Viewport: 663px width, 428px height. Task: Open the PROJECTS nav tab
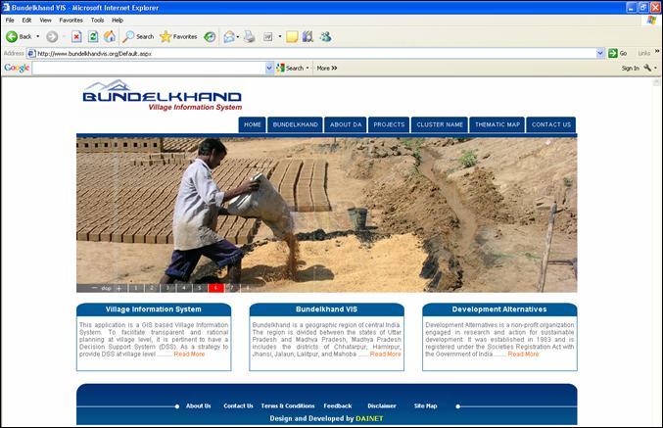tap(389, 124)
